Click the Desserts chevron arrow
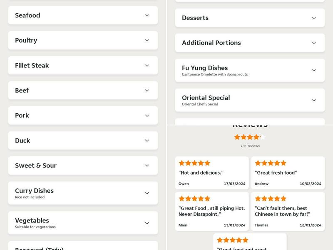Viewport: 333px width, 250px height. pyautogui.click(x=314, y=18)
